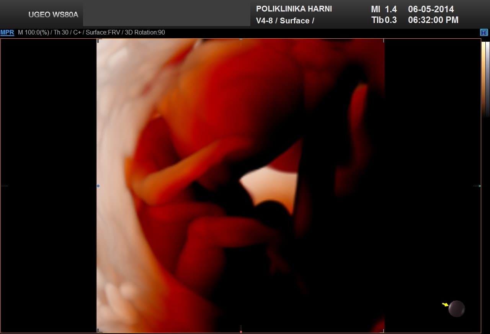Image resolution: width=490 pixels, height=334 pixels.
Task: Click the POLIKLINIKA HARNI clinic name
Action: [294, 9]
